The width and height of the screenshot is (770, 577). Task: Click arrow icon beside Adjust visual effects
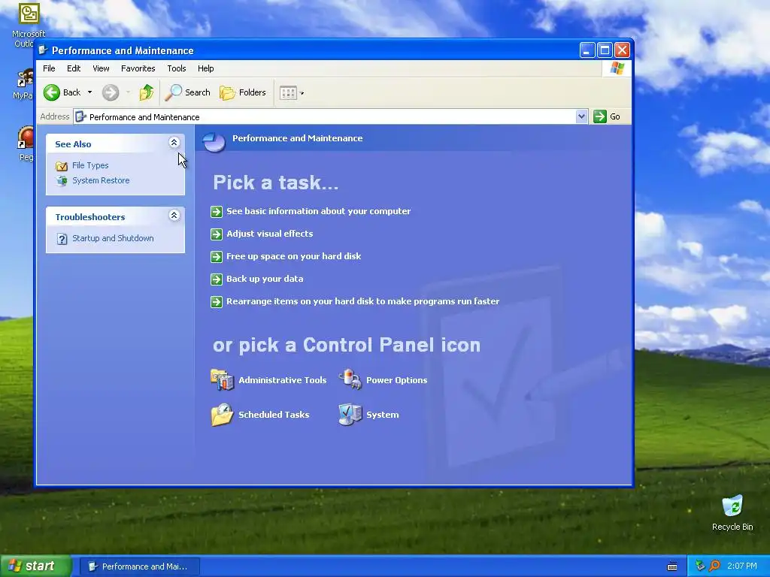tap(217, 234)
